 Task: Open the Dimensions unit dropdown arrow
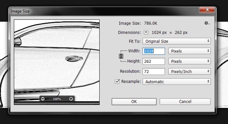146,32
